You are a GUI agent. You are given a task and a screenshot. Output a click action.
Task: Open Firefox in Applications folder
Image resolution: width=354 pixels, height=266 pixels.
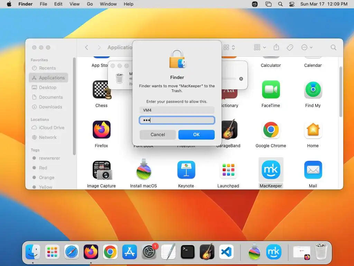coord(102,130)
